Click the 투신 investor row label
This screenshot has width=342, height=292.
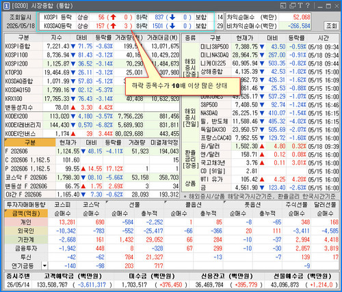click(26, 257)
